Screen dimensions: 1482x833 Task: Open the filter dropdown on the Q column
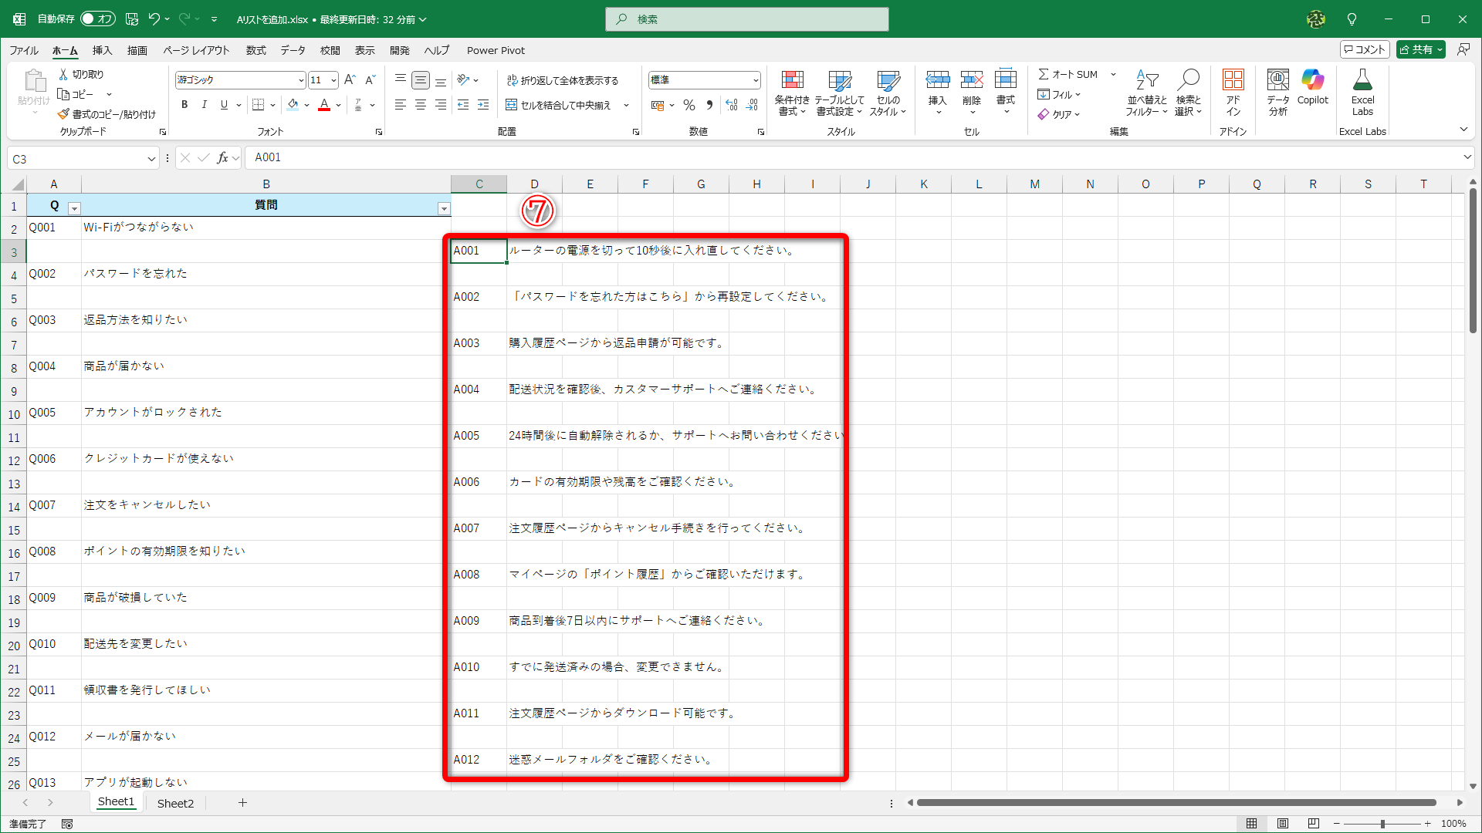click(x=74, y=208)
